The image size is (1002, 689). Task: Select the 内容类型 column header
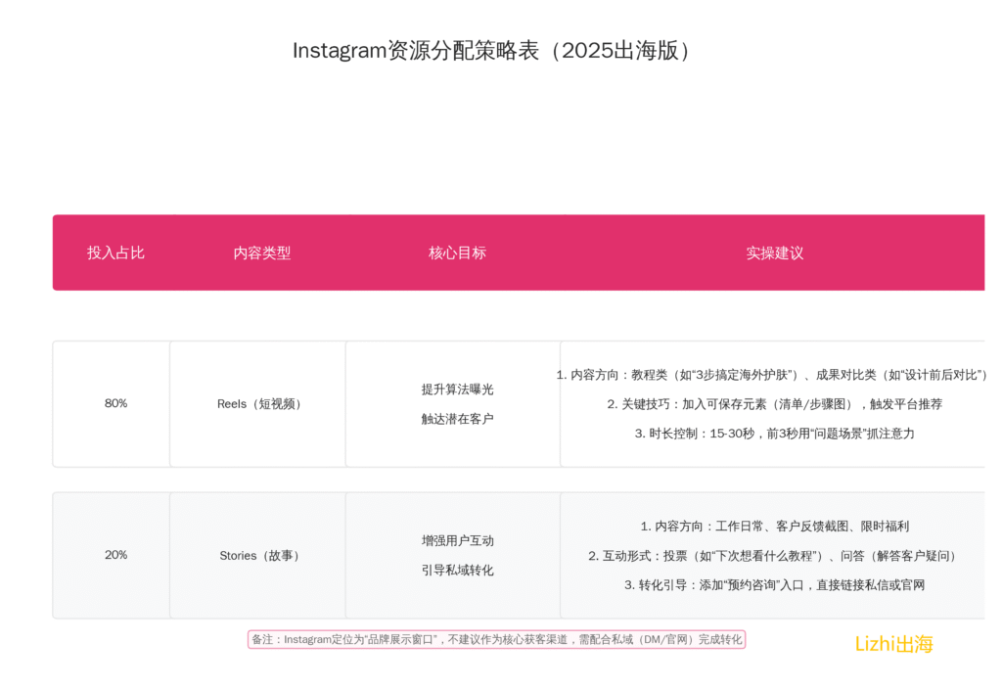click(x=261, y=253)
